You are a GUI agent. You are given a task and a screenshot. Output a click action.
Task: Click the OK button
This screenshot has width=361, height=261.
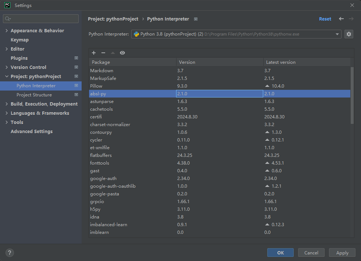coord(280,253)
